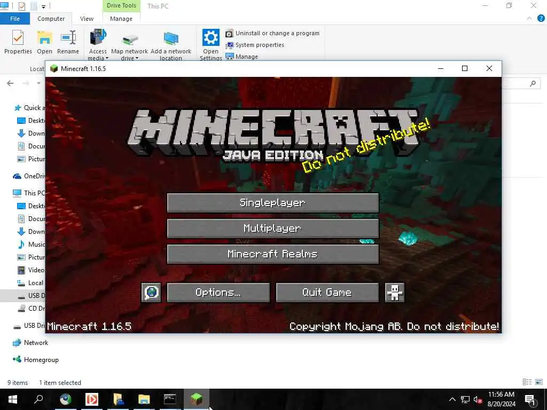The height and width of the screenshot is (410, 547).
Task: Switch to details view icon
Action: (x=527, y=382)
